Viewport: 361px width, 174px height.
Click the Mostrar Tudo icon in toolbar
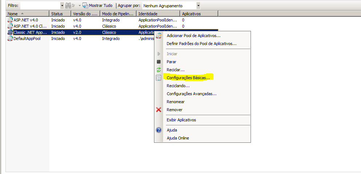[x=85, y=6]
